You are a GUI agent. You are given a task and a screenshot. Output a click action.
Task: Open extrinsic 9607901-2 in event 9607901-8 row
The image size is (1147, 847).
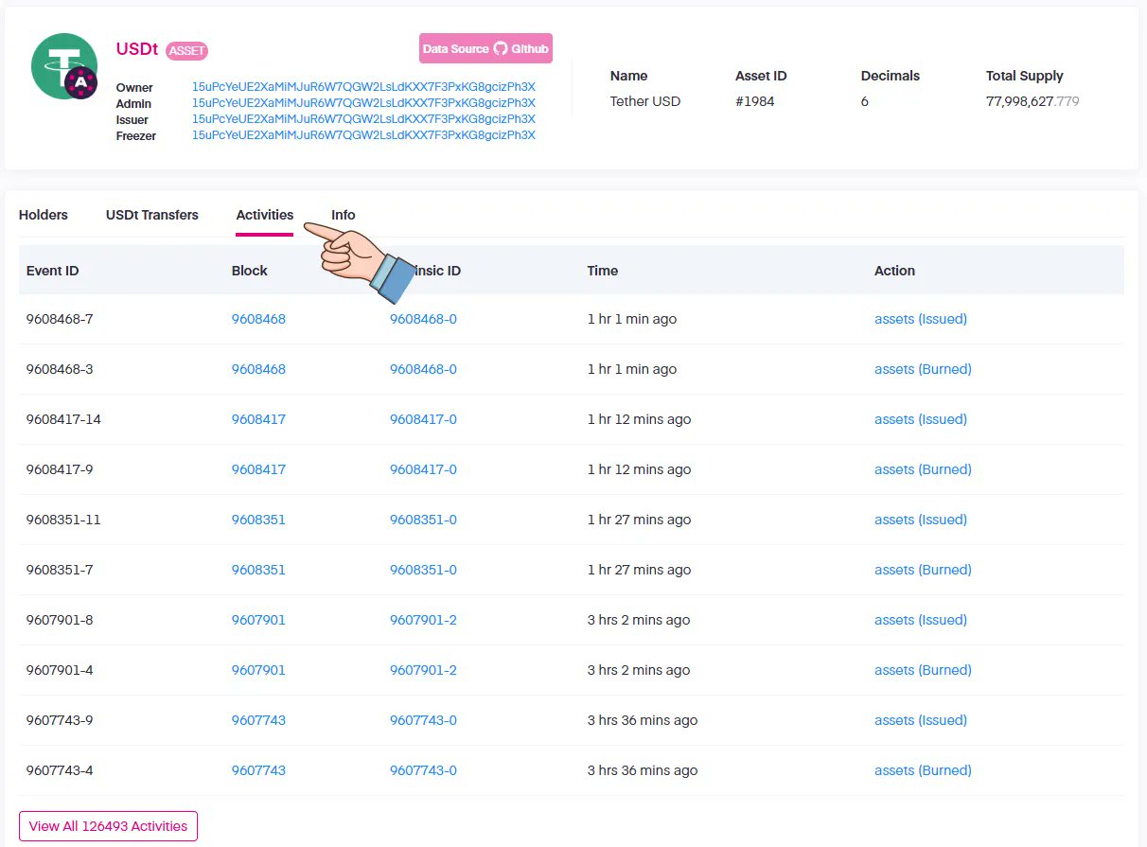tap(423, 620)
